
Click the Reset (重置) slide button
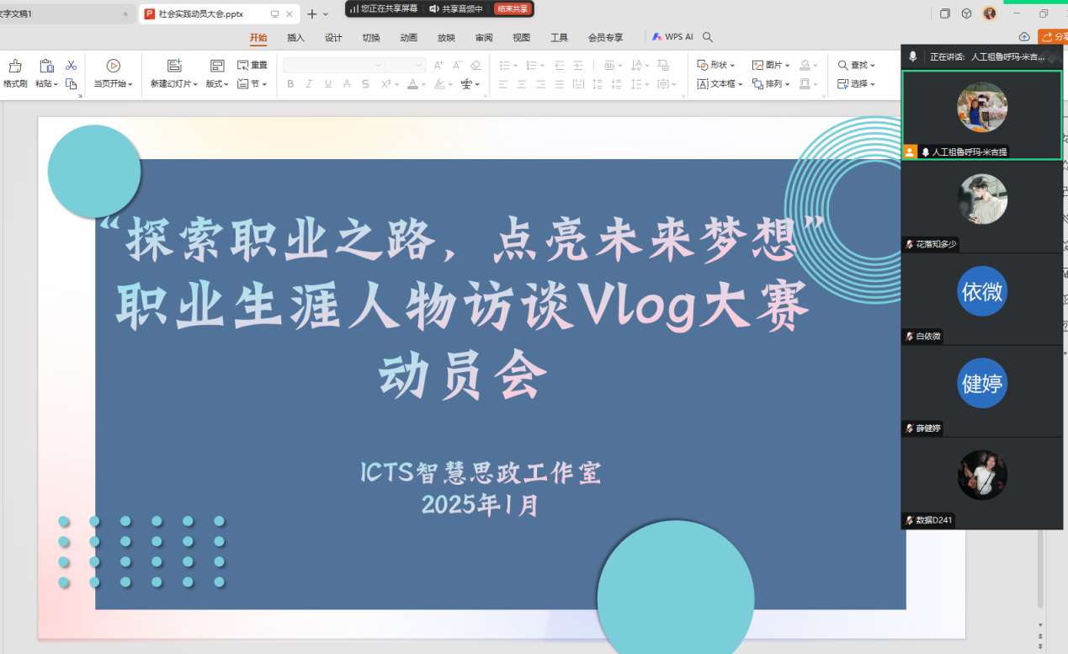pyautogui.click(x=252, y=65)
